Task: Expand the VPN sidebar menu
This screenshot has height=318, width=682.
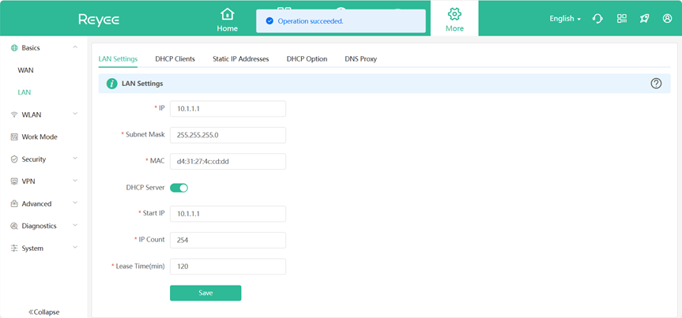Action: click(43, 181)
